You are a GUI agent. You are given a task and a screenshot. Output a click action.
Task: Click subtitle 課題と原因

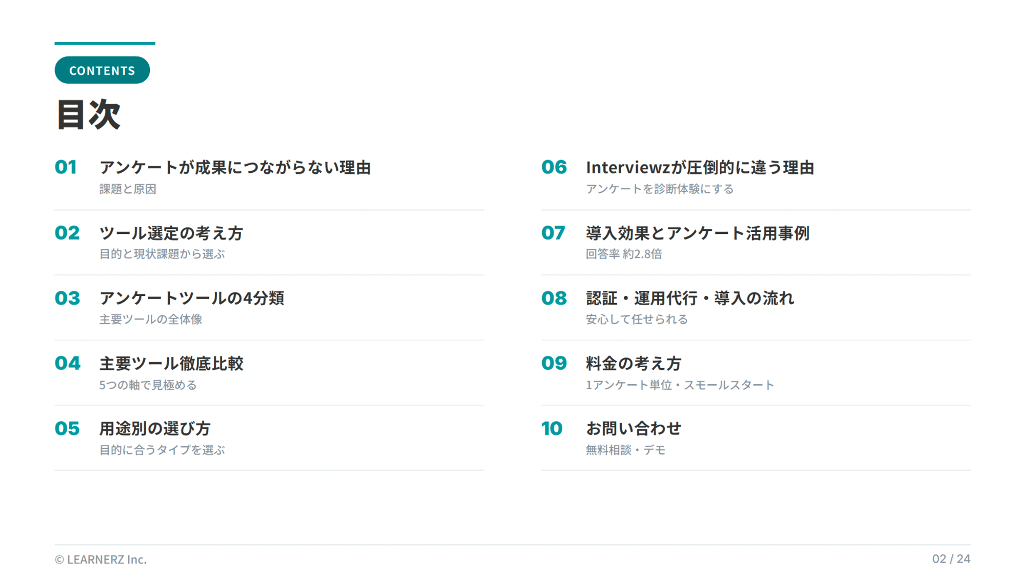pyautogui.click(x=128, y=189)
